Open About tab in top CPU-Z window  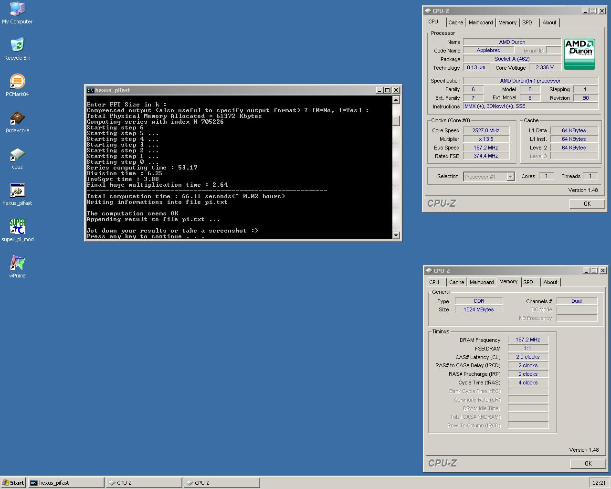click(x=549, y=22)
